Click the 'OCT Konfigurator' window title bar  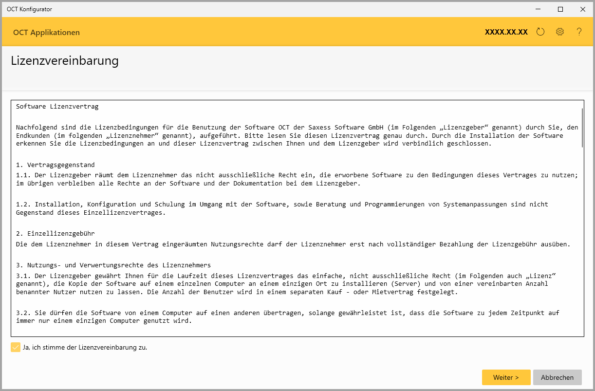pyautogui.click(x=243, y=9)
